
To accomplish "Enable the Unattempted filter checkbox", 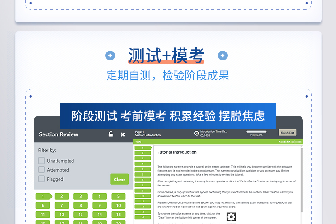I will pyautogui.click(x=41, y=160).
